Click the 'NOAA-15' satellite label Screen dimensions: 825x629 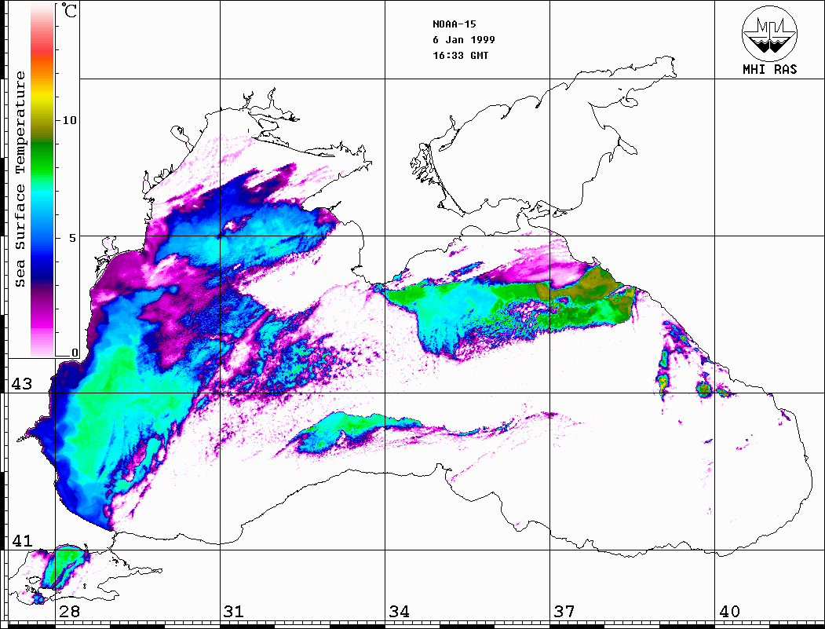pos(454,24)
